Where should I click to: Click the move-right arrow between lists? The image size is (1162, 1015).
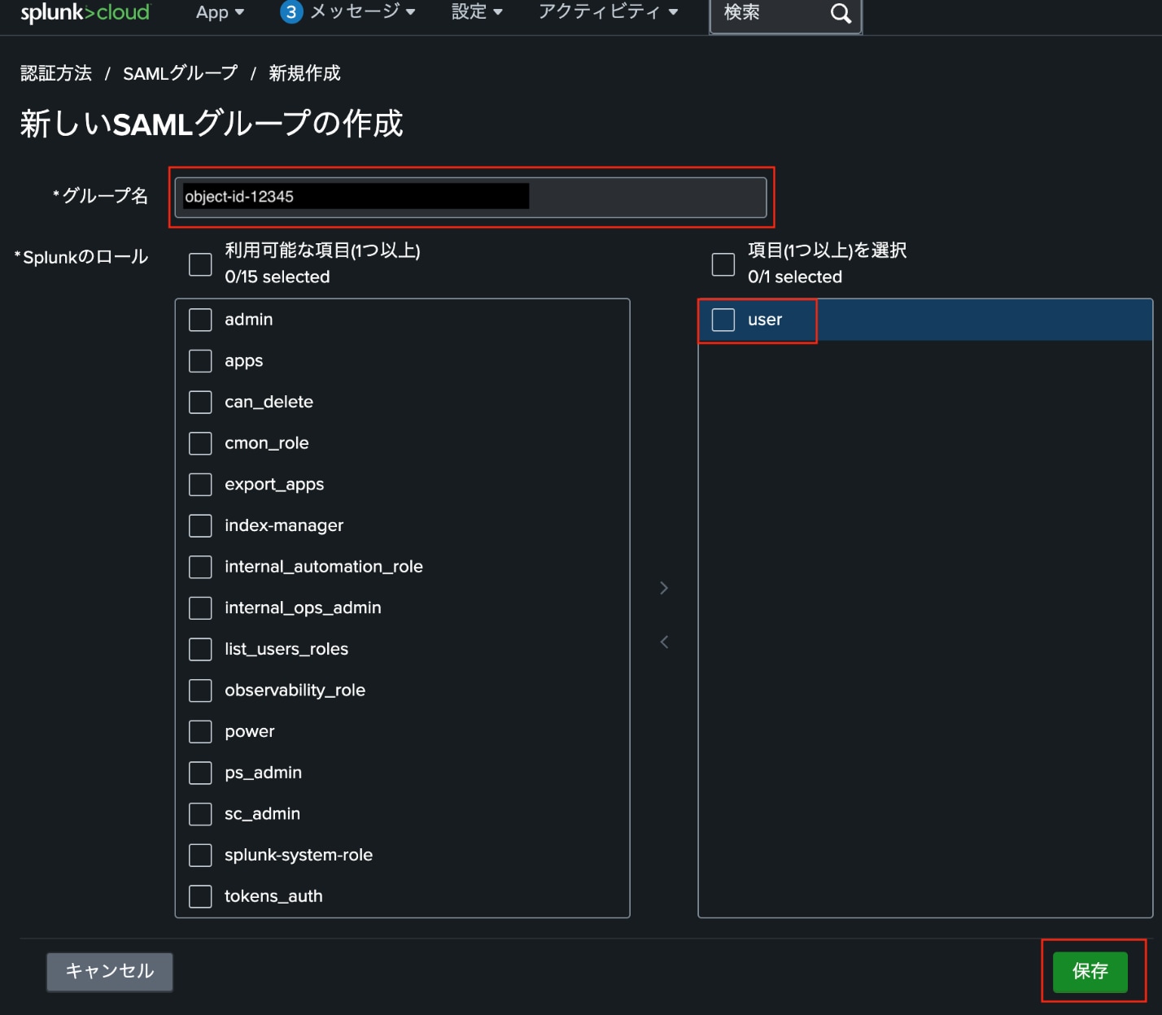tap(664, 588)
